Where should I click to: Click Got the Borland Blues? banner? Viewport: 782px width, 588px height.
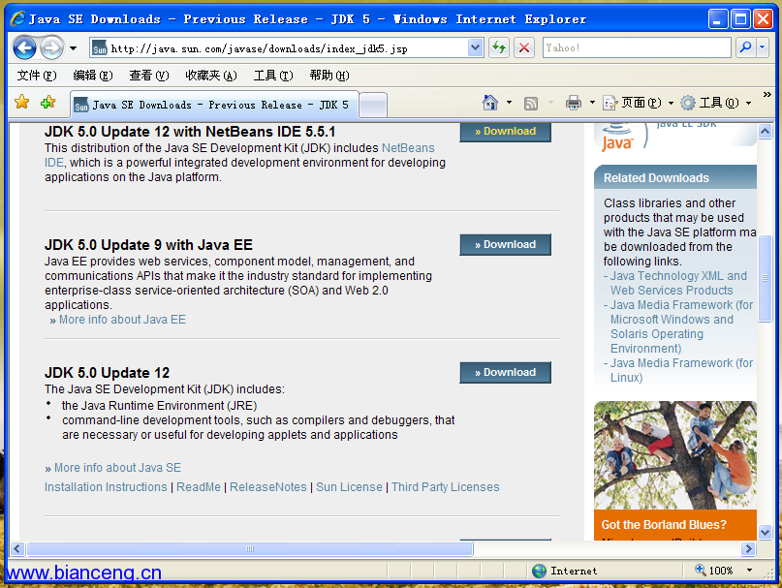(x=675, y=525)
